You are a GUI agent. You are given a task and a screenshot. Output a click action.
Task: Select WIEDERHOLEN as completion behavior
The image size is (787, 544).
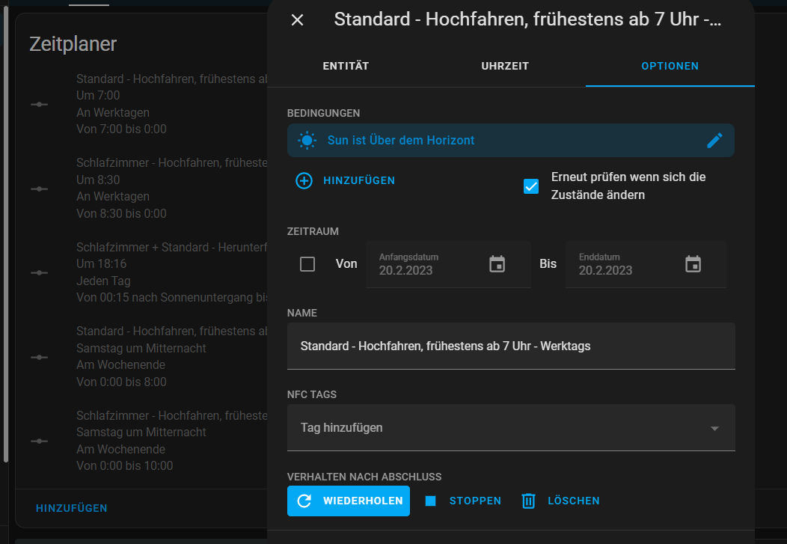348,501
